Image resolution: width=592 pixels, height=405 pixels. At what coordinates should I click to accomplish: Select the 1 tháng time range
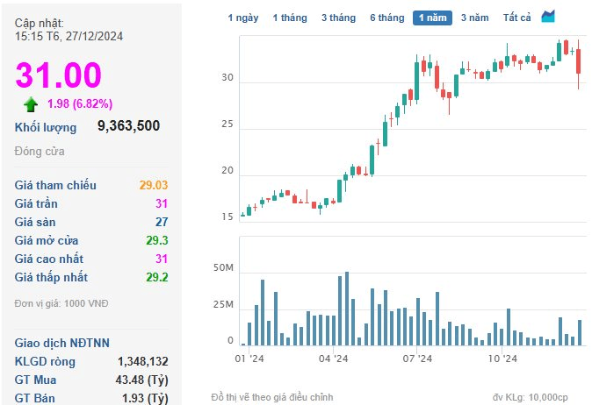(x=290, y=18)
